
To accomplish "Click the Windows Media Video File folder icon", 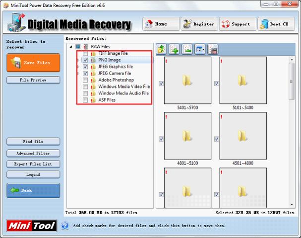I will pos(93,86).
